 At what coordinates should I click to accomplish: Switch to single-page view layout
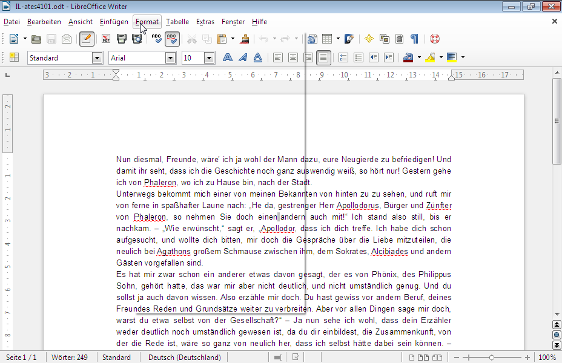[412, 358]
